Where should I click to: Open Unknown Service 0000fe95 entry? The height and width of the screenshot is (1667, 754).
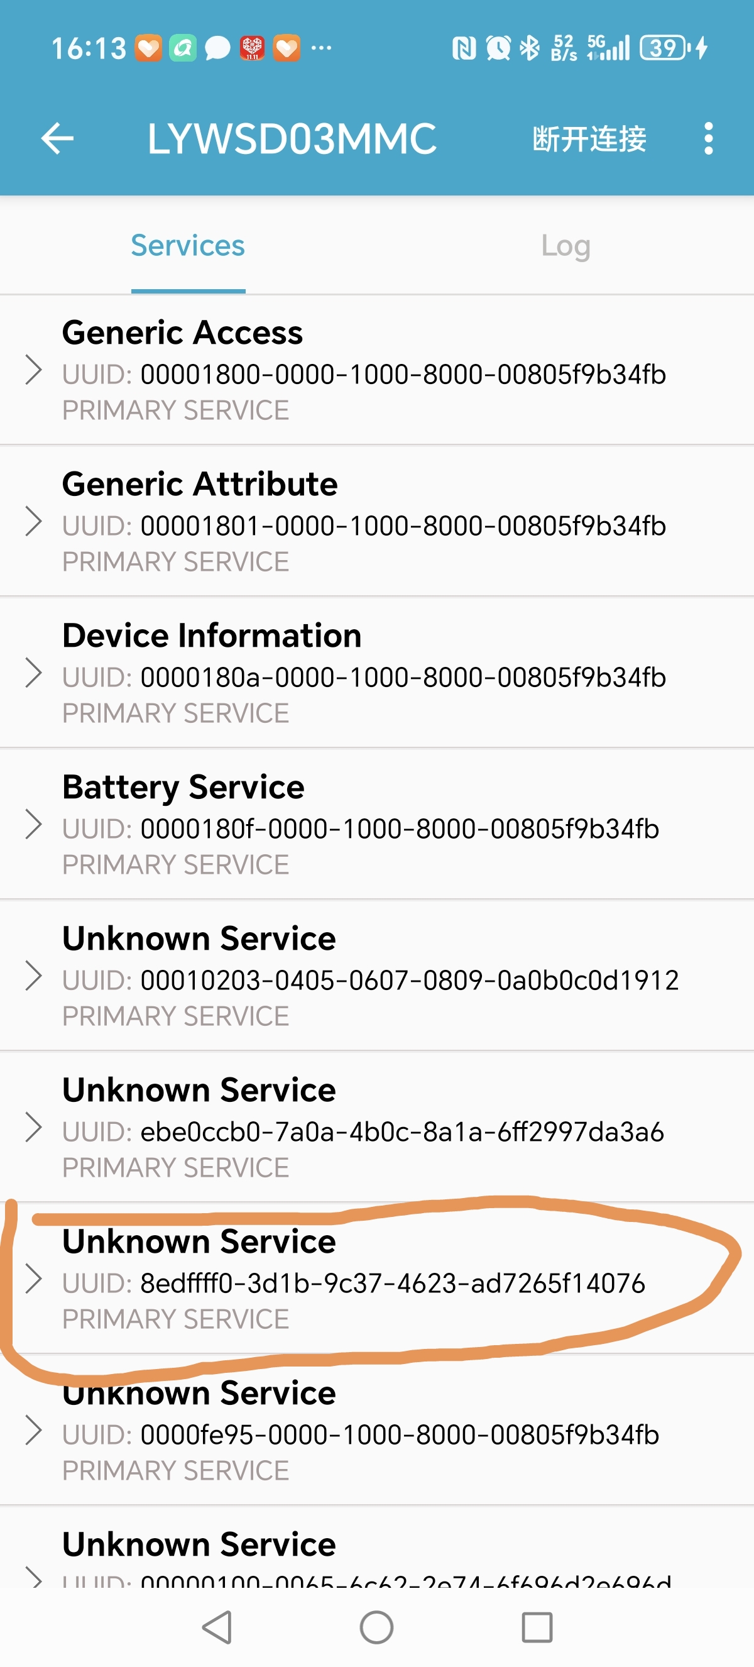[x=377, y=1430]
